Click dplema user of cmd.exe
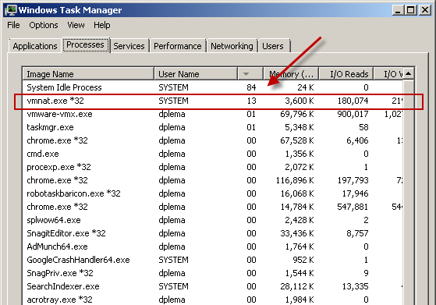This screenshot has height=305, width=436. click(172, 154)
